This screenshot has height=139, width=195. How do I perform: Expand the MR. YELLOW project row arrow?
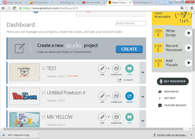143,121
